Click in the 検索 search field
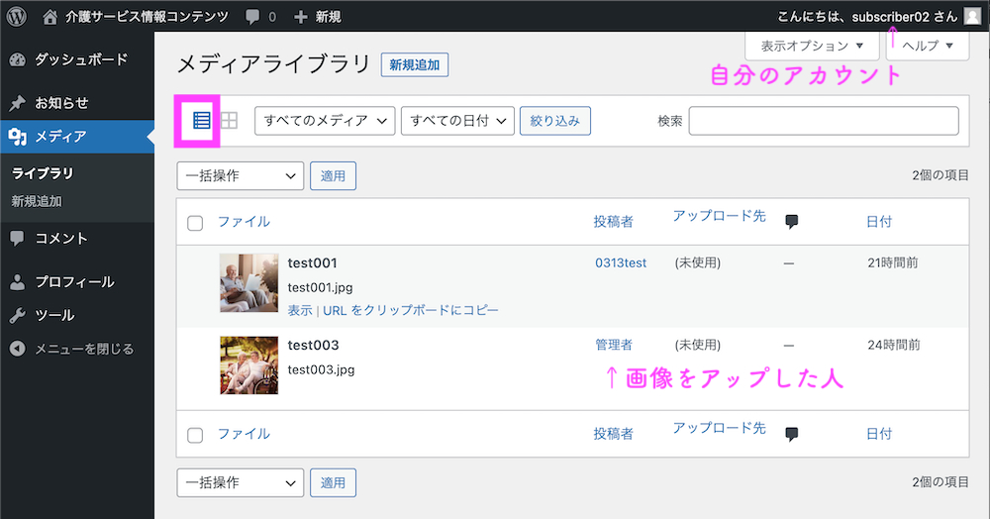Image resolution: width=990 pixels, height=519 pixels. (x=824, y=121)
